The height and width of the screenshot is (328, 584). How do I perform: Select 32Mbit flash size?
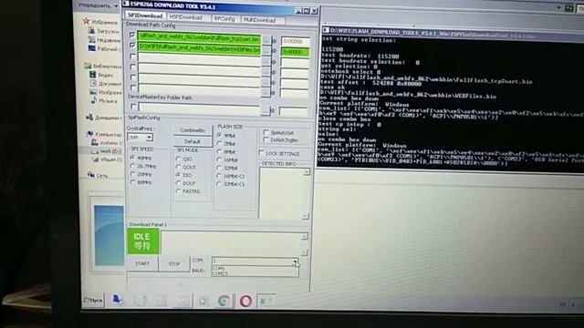219,168
